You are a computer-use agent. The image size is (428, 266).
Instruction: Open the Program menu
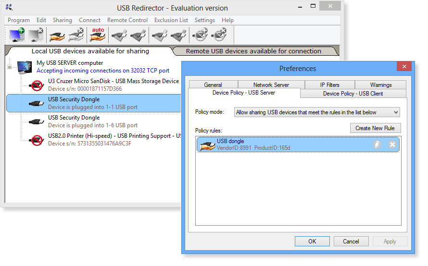point(19,20)
